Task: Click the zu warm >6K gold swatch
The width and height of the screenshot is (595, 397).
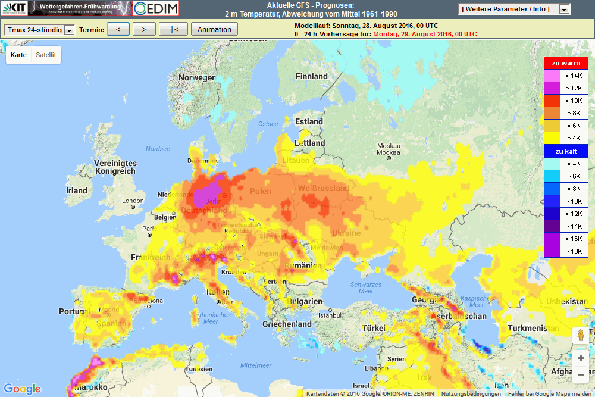Action: [552, 126]
